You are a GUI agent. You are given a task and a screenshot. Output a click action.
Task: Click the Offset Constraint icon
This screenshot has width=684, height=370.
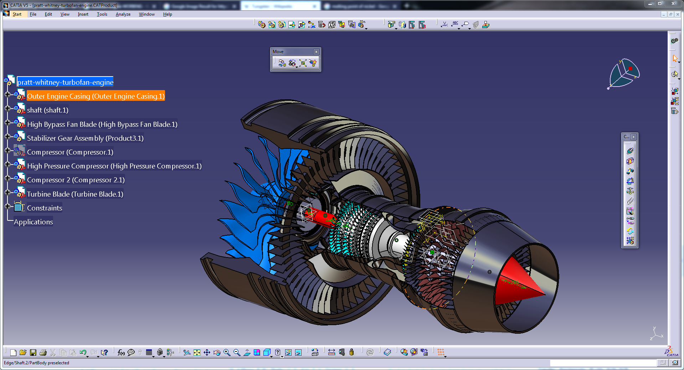point(630,171)
